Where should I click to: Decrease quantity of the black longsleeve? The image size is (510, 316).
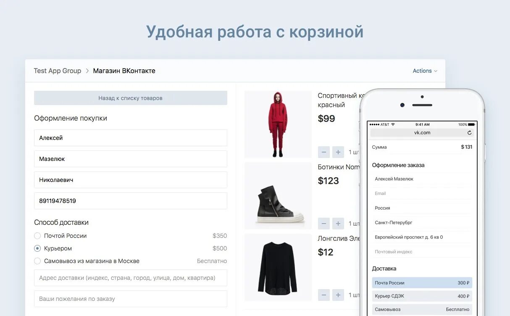[324, 295]
